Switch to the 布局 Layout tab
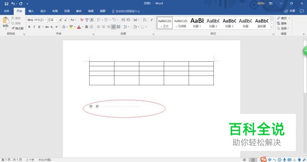 pyautogui.click(x=55, y=11)
